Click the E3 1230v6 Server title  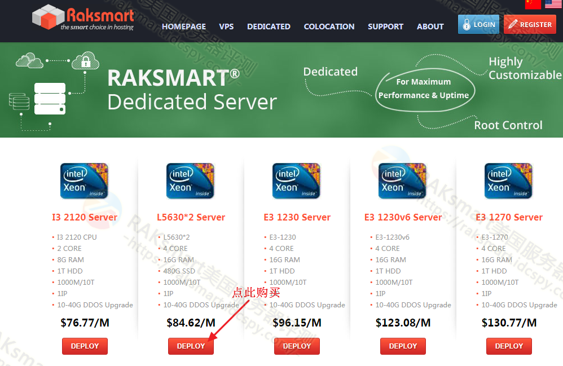pos(403,218)
